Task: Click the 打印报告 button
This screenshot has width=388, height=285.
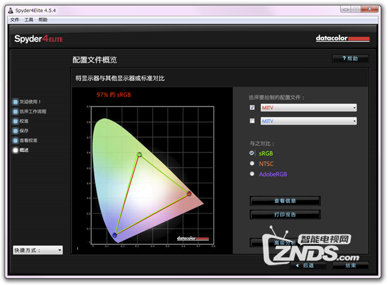Action: (x=285, y=214)
